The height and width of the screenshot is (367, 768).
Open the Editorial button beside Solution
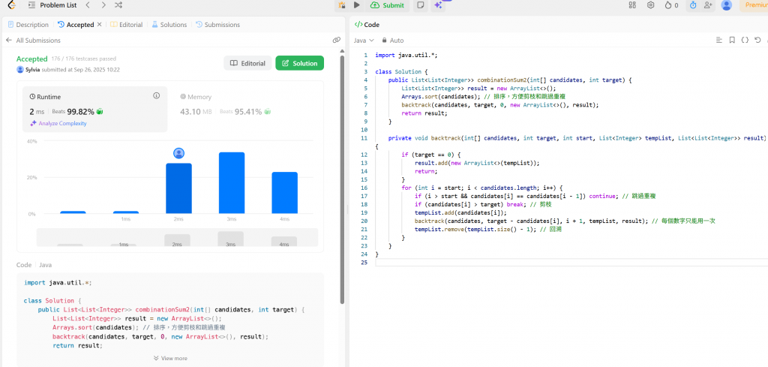click(247, 63)
